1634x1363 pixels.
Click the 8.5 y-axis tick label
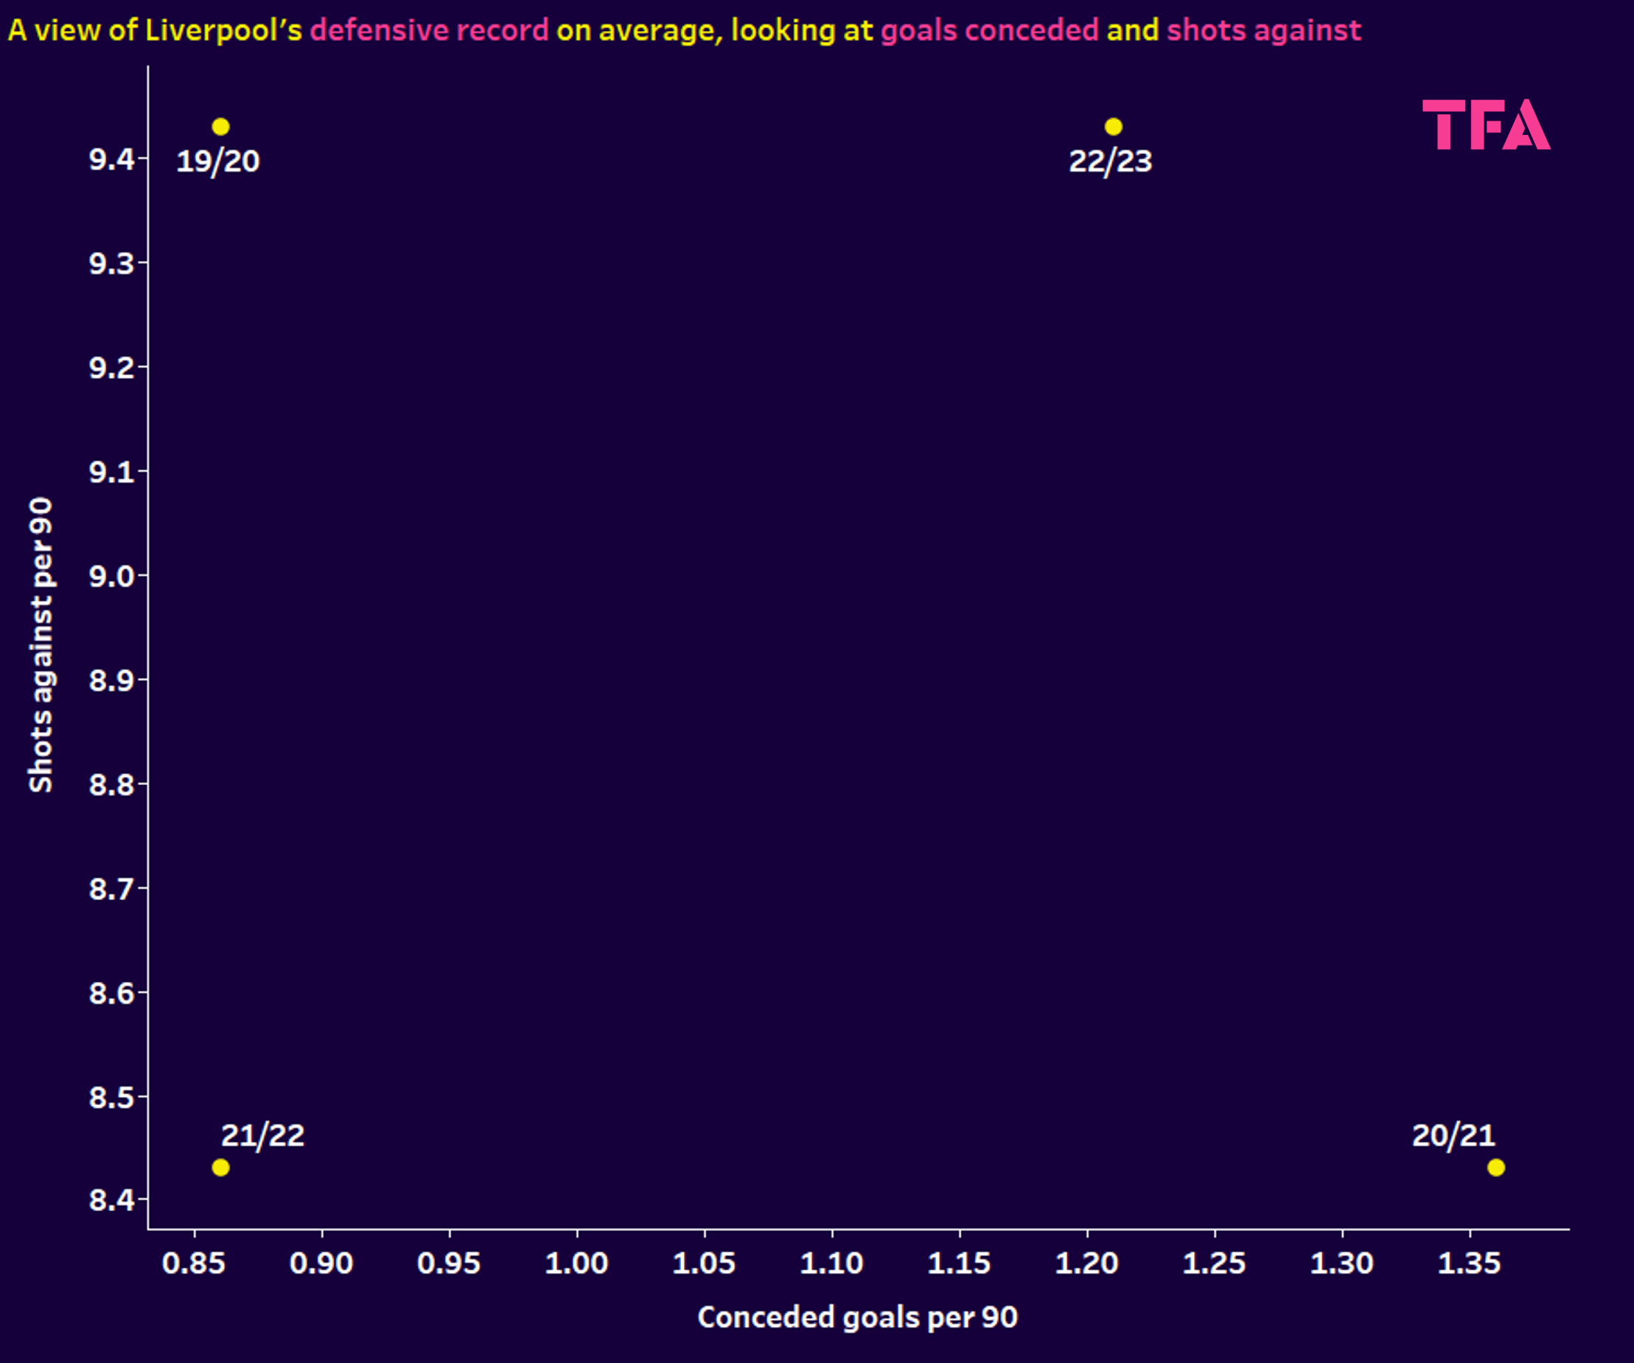[x=112, y=1098]
